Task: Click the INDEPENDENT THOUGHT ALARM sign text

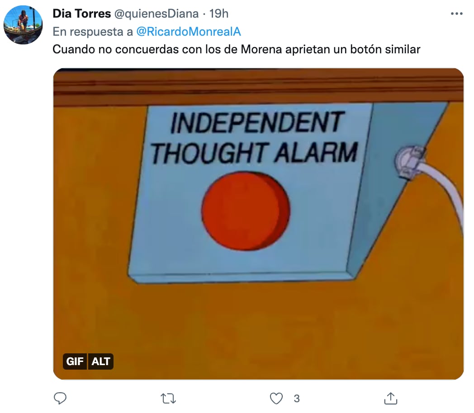Action: 255,137
